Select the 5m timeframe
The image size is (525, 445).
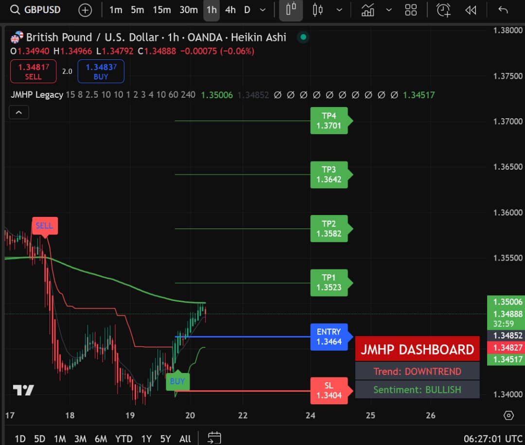[137, 10]
